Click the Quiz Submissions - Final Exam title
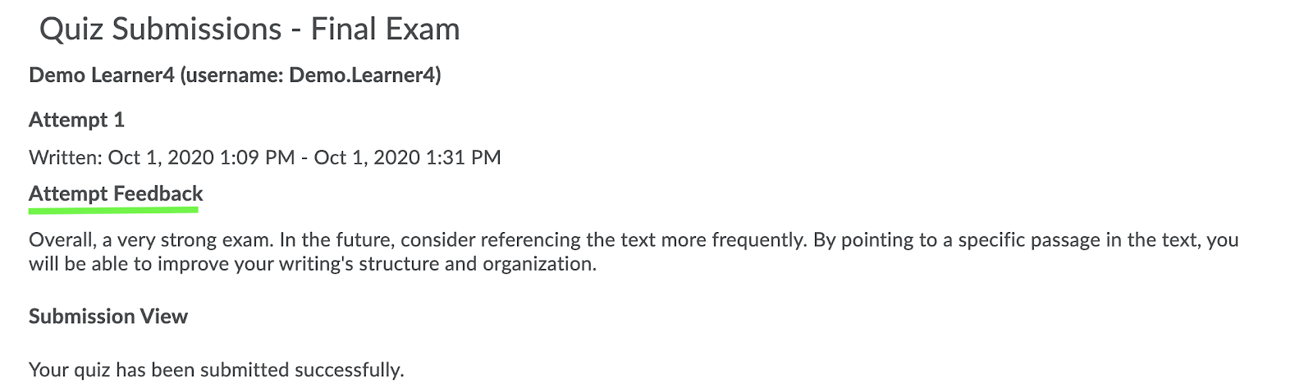 249,30
